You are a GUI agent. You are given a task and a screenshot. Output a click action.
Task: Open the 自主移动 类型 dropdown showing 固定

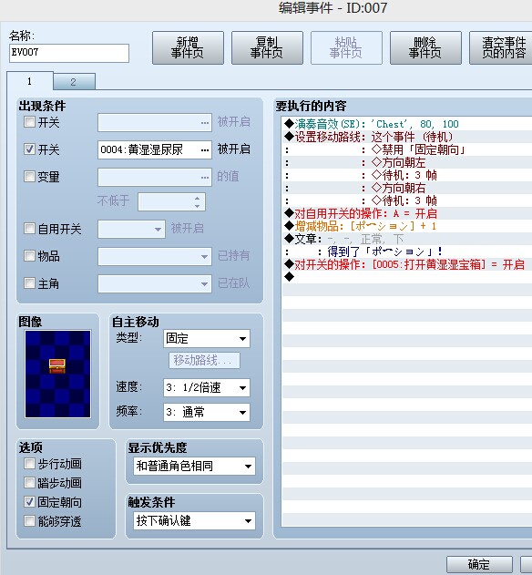click(207, 338)
